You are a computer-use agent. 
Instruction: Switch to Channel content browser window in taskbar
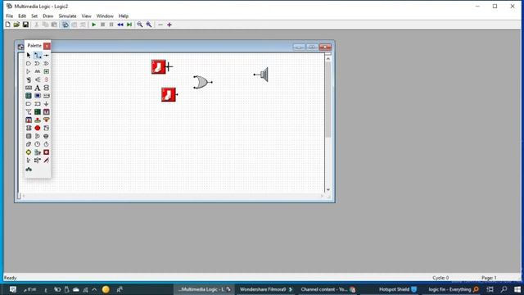pos(328,289)
